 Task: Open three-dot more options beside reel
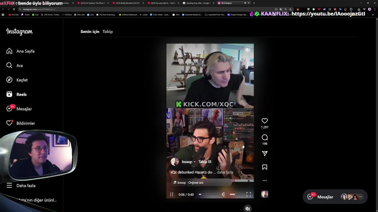click(265, 181)
